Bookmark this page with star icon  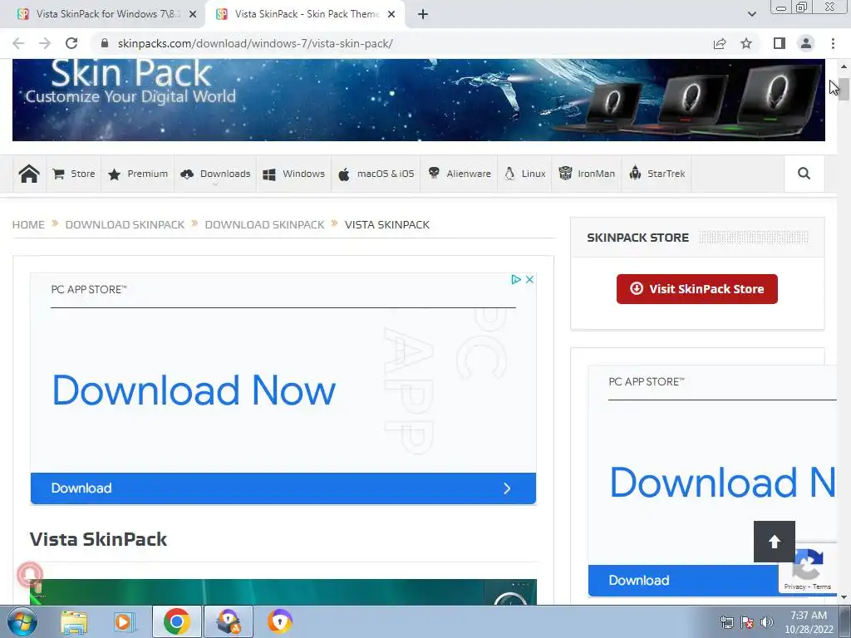click(x=746, y=43)
